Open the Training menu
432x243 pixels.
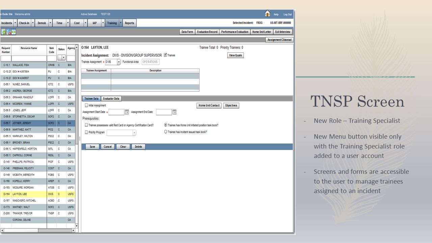(112, 23)
